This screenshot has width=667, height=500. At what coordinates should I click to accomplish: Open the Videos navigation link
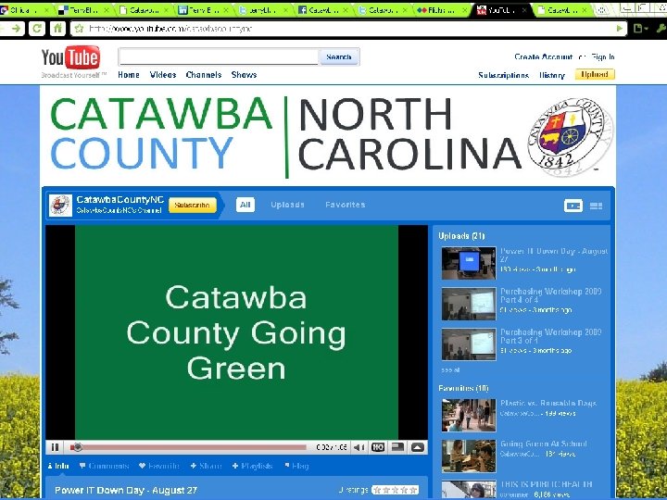[163, 75]
